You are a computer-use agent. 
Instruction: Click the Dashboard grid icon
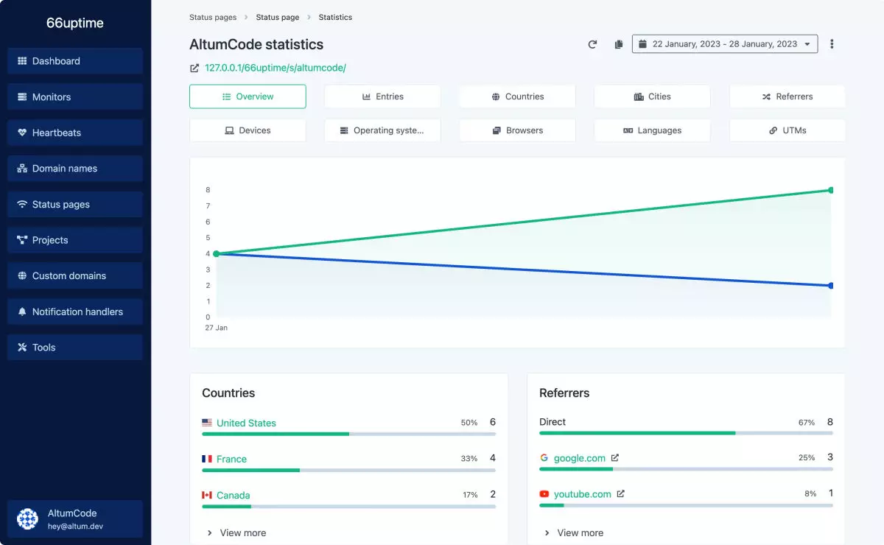coord(22,61)
